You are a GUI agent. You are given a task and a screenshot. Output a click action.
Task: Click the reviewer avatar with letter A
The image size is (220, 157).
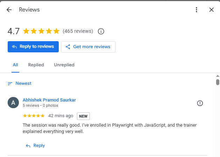[x=13, y=103]
